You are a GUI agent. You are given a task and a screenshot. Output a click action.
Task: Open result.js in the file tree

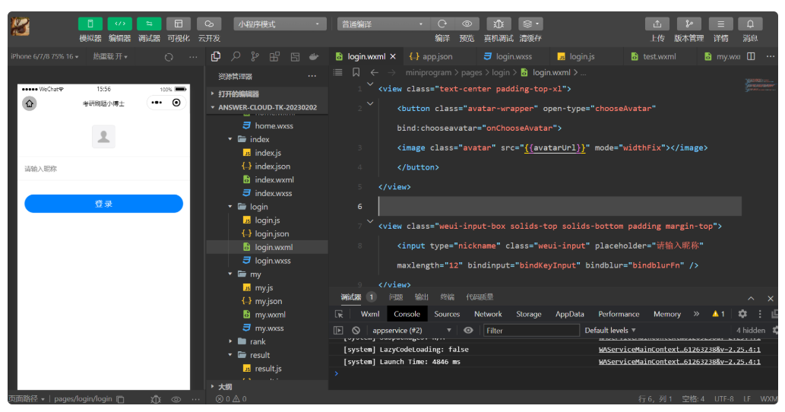(267, 369)
